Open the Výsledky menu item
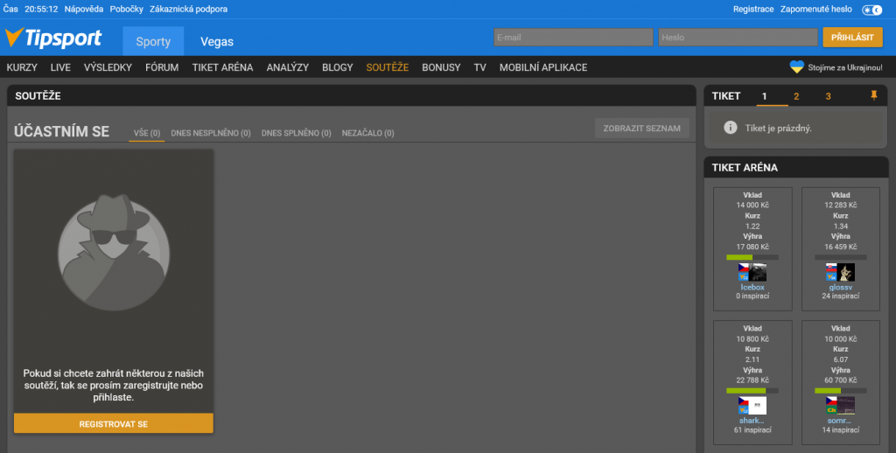896x453 pixels. click(x=108, y=67)
